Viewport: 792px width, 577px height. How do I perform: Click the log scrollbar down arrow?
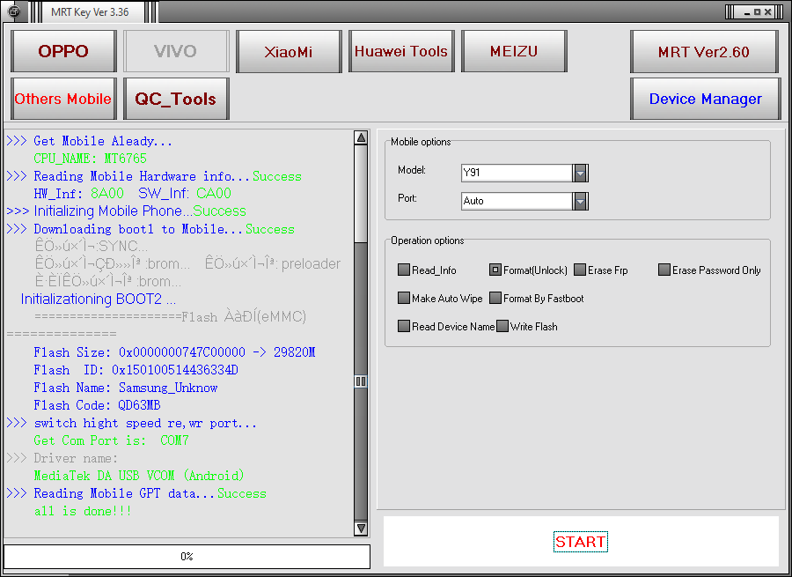click(x=361, y=529)
